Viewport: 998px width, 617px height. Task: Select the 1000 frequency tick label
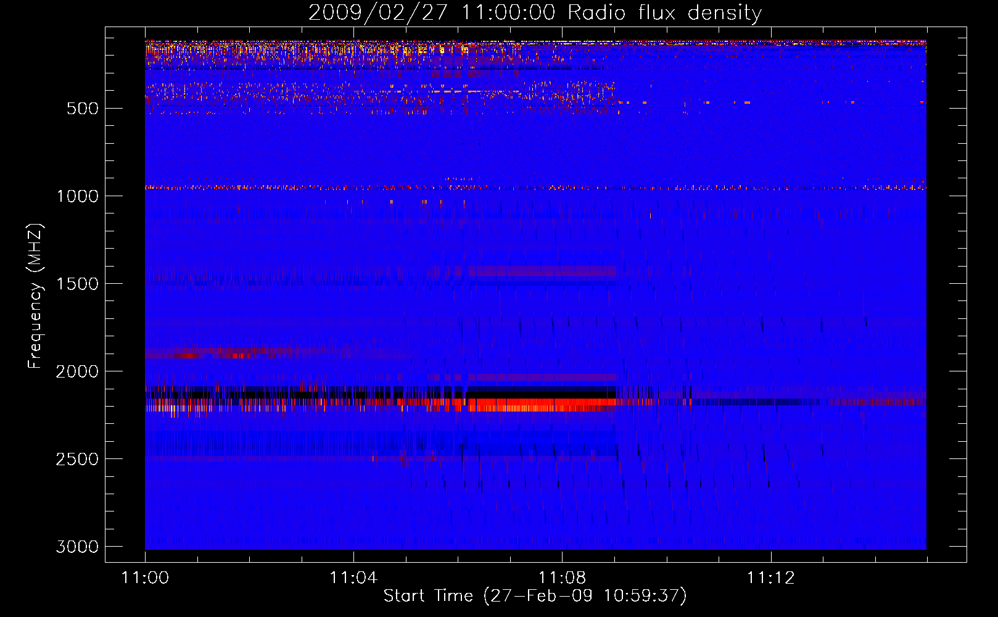[77, 196]
